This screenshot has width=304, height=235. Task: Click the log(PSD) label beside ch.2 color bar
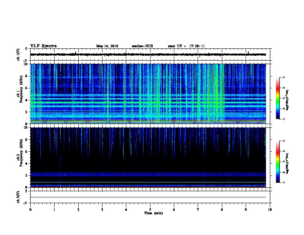[287, 163]
